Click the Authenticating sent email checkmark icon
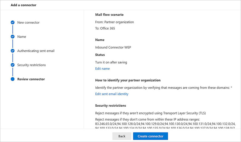Viewport: 241px width, 142px height. [12, 51]
